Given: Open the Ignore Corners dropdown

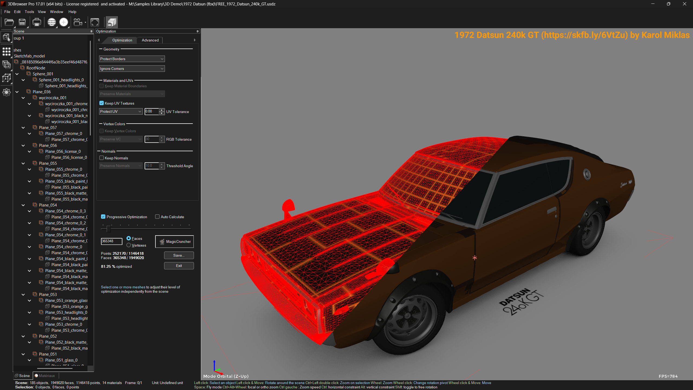Looking at the screenshot, I should pos(132,69).
